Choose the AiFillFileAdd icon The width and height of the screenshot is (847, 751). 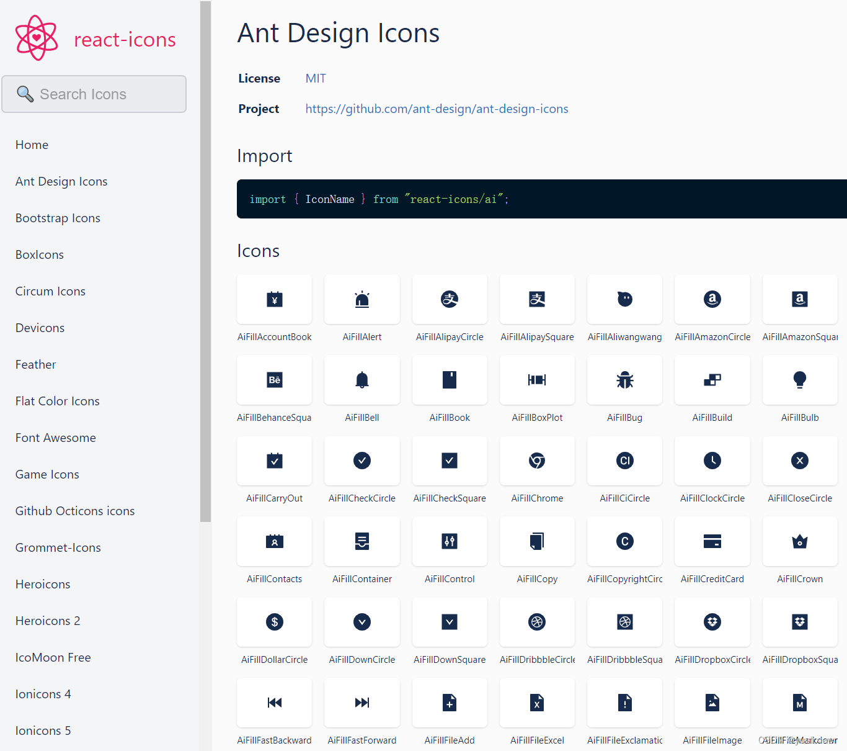pyautogui.click(x=450, y=703)
